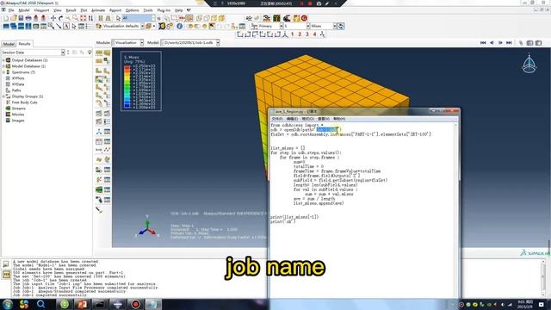
Task: Open the View Cut Manager icon
Action: (107, 170)
